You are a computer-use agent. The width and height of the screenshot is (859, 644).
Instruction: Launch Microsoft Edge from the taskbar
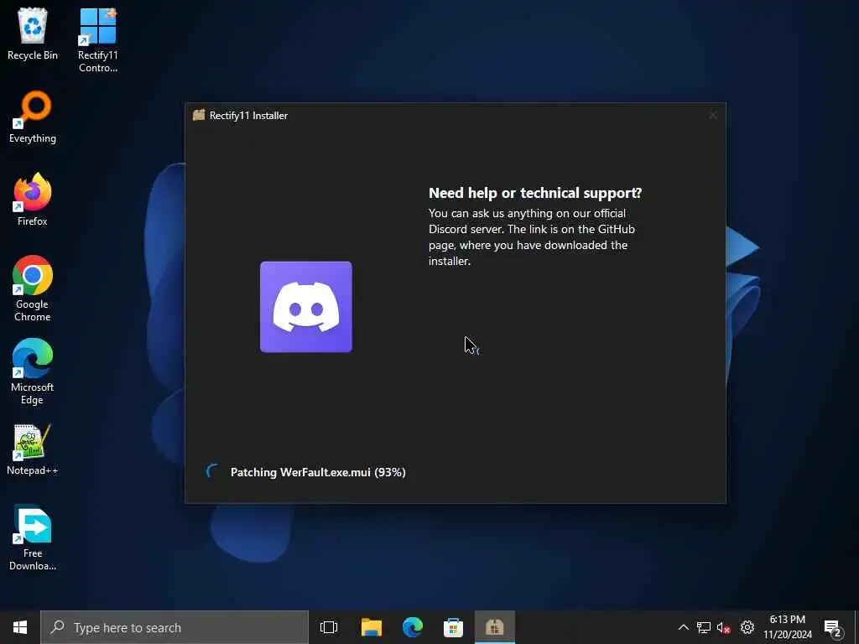413,627
